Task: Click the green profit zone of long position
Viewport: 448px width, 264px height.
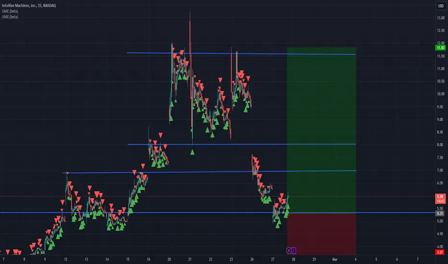Action: [x=322, y=130]
